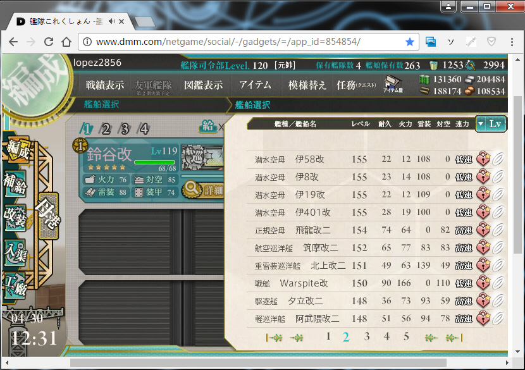The height and width of the screenshot is (370, 525).
Task: Open the 入渠 docking side menu icon
Action: [15, 253]
